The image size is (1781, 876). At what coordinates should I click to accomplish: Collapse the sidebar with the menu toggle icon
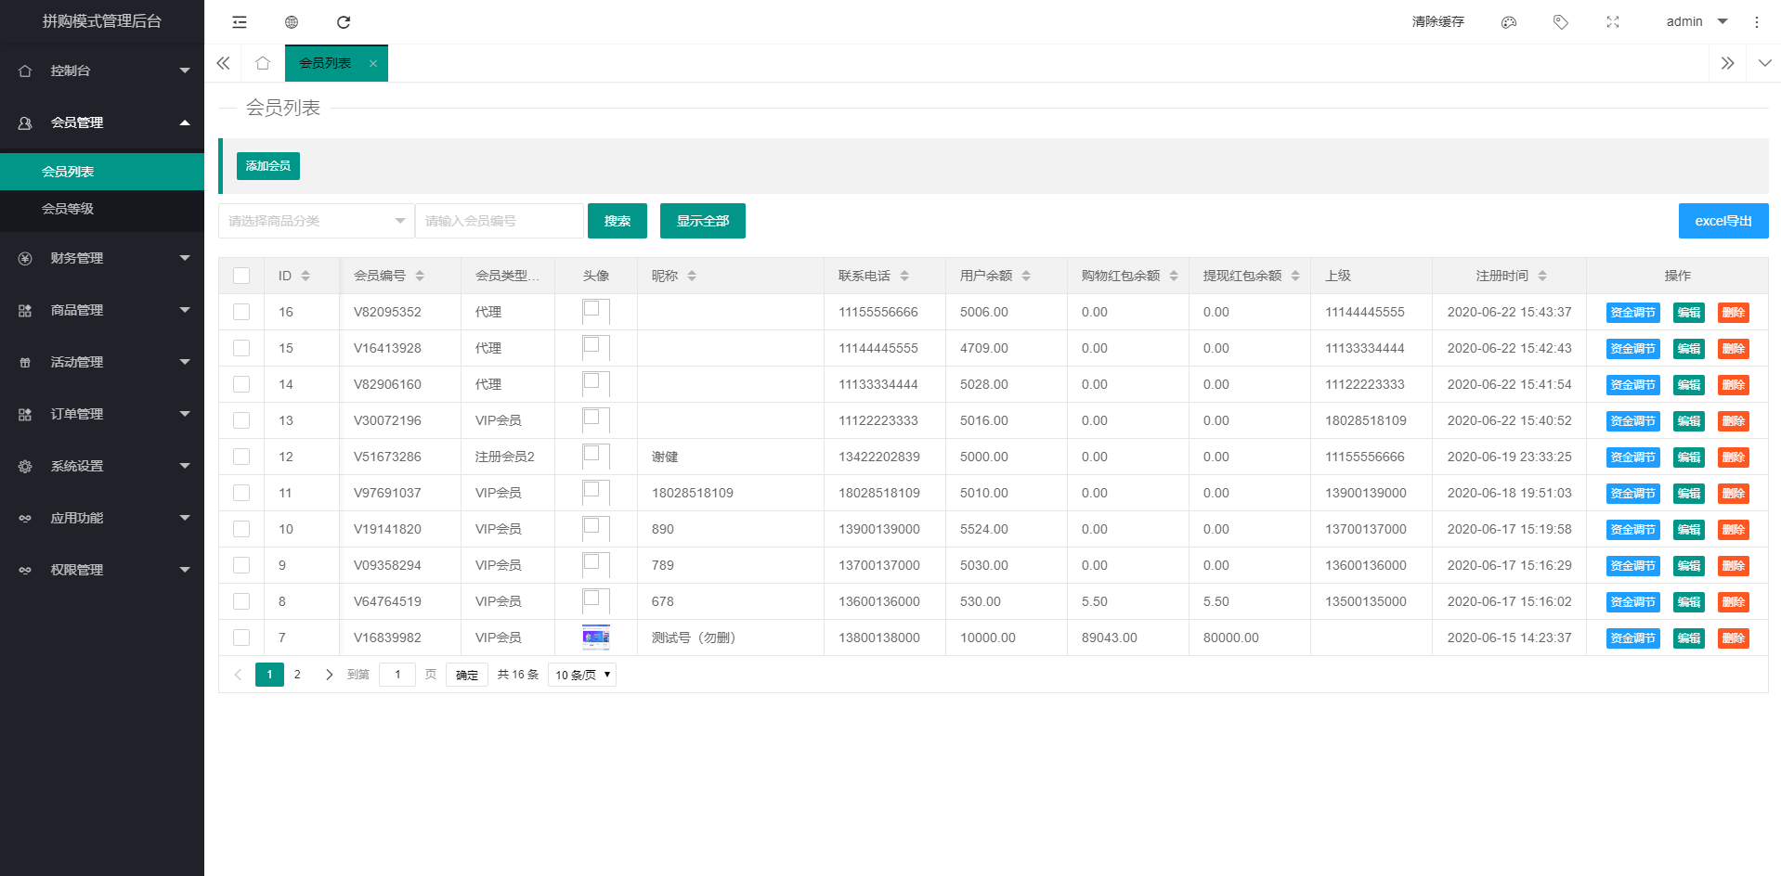[240, 22]
